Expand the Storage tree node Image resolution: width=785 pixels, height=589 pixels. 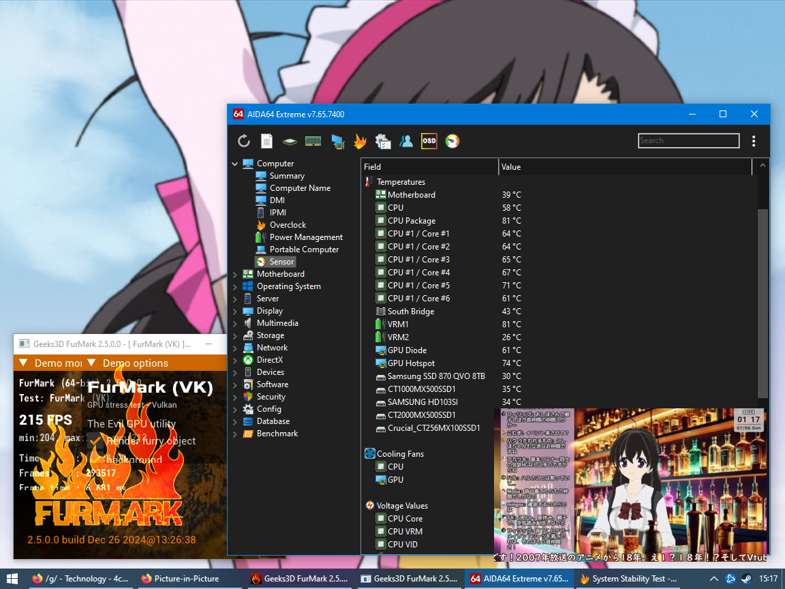(235, 335)
